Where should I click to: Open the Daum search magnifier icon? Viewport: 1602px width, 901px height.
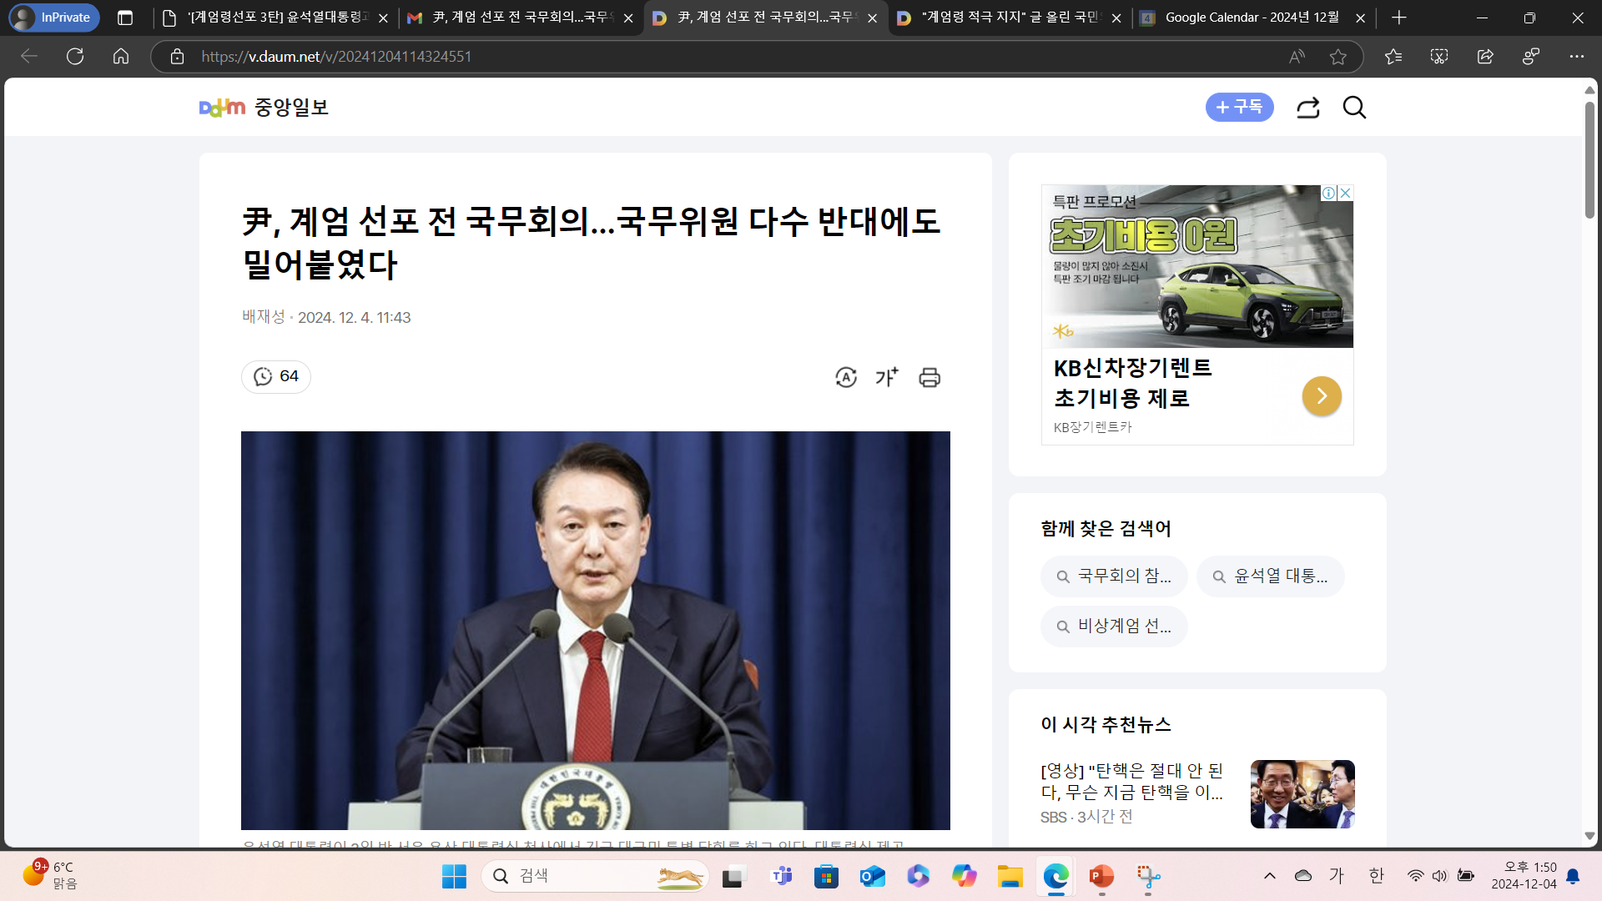click(x=1354, y=108)
